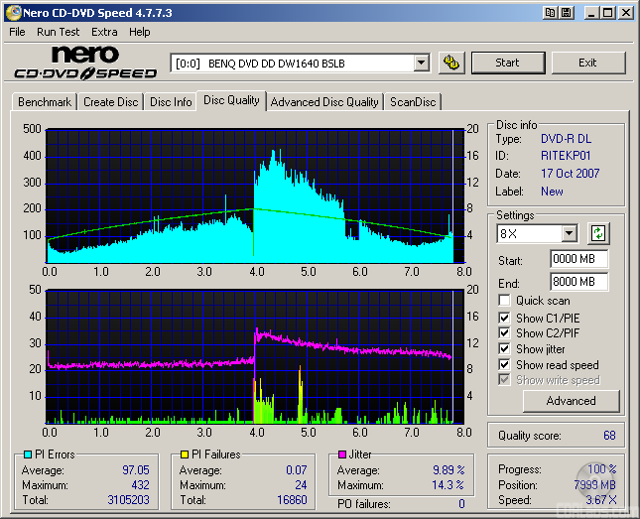
Task: Open the BENQ DVD drive selection dropdown
Action: click(x=421, y=63)
